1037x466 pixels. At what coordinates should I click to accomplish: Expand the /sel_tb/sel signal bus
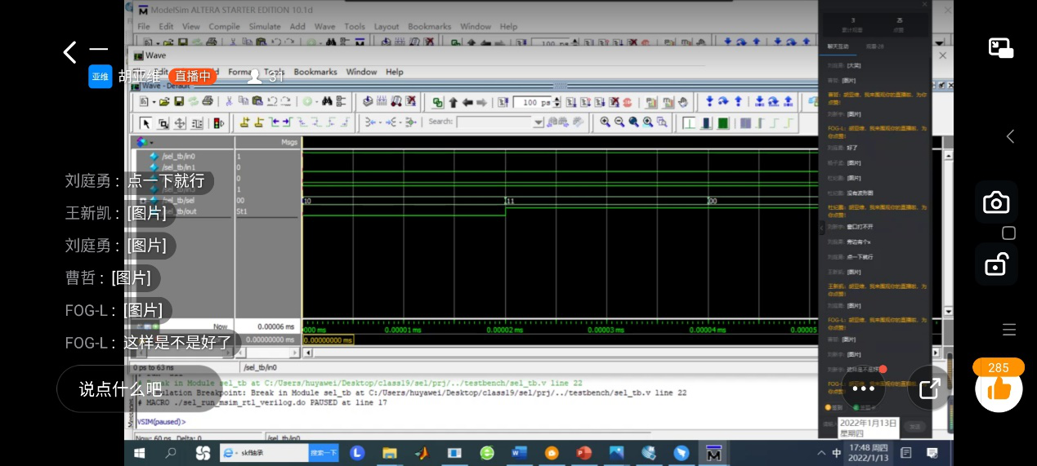click(143, 200)
